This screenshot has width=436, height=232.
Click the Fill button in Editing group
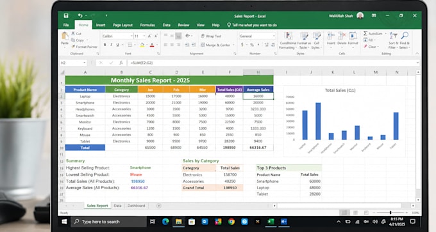click(x=369, y=40)
